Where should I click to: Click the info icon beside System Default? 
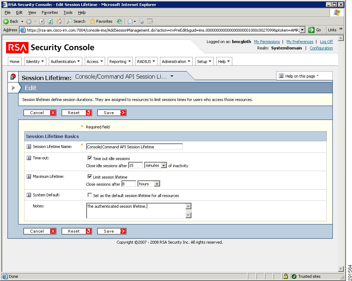(29, 195)
